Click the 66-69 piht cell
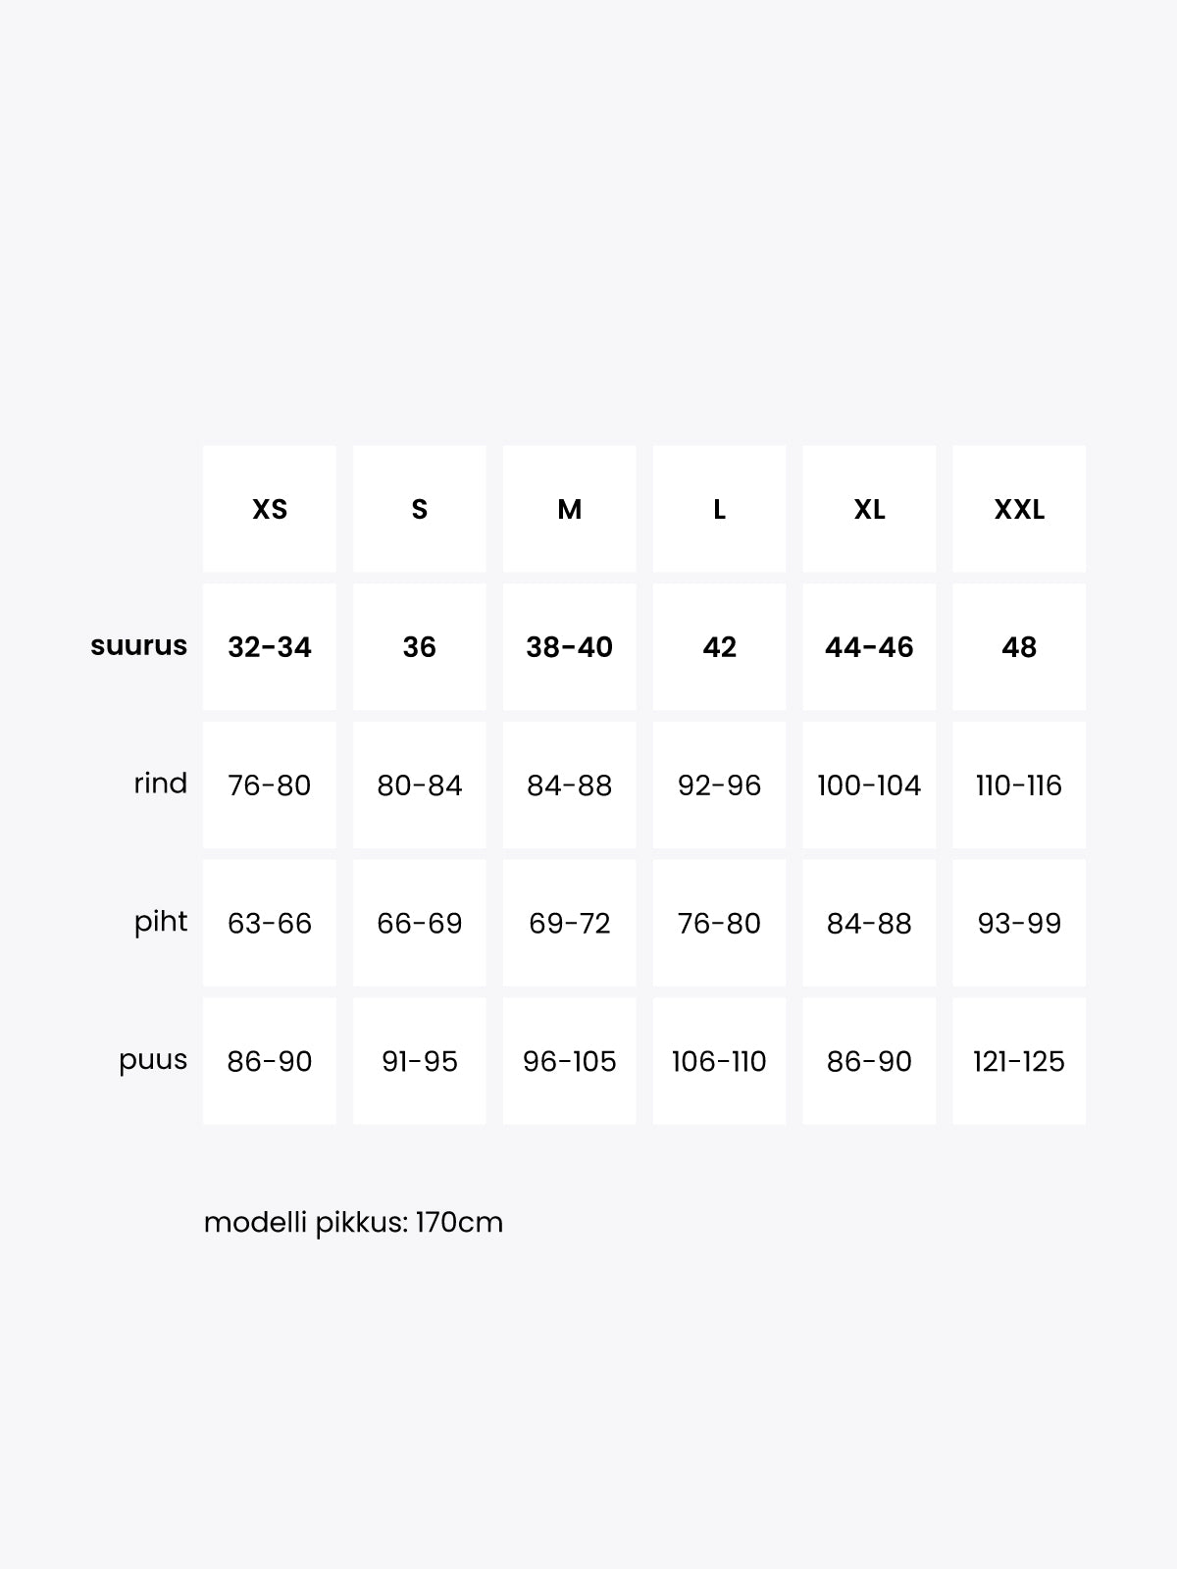The image size is (1177, 1569). 420,924
